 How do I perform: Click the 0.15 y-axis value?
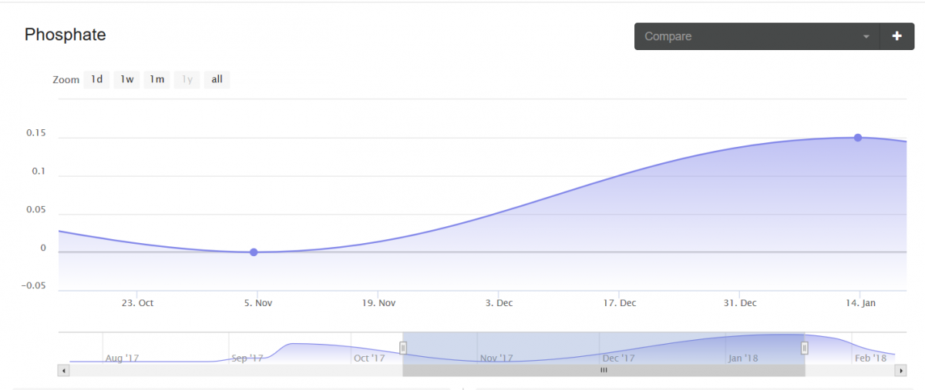tap(36, 133)
